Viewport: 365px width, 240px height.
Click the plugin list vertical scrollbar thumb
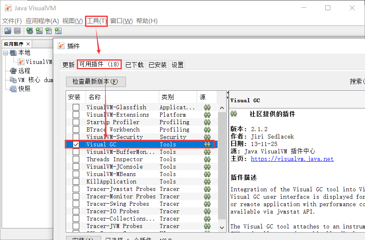[x=222, y=166]
